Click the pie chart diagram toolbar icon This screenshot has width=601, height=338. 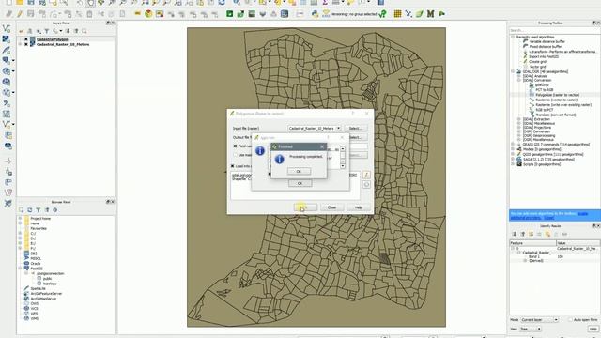[x=148, y=14]
